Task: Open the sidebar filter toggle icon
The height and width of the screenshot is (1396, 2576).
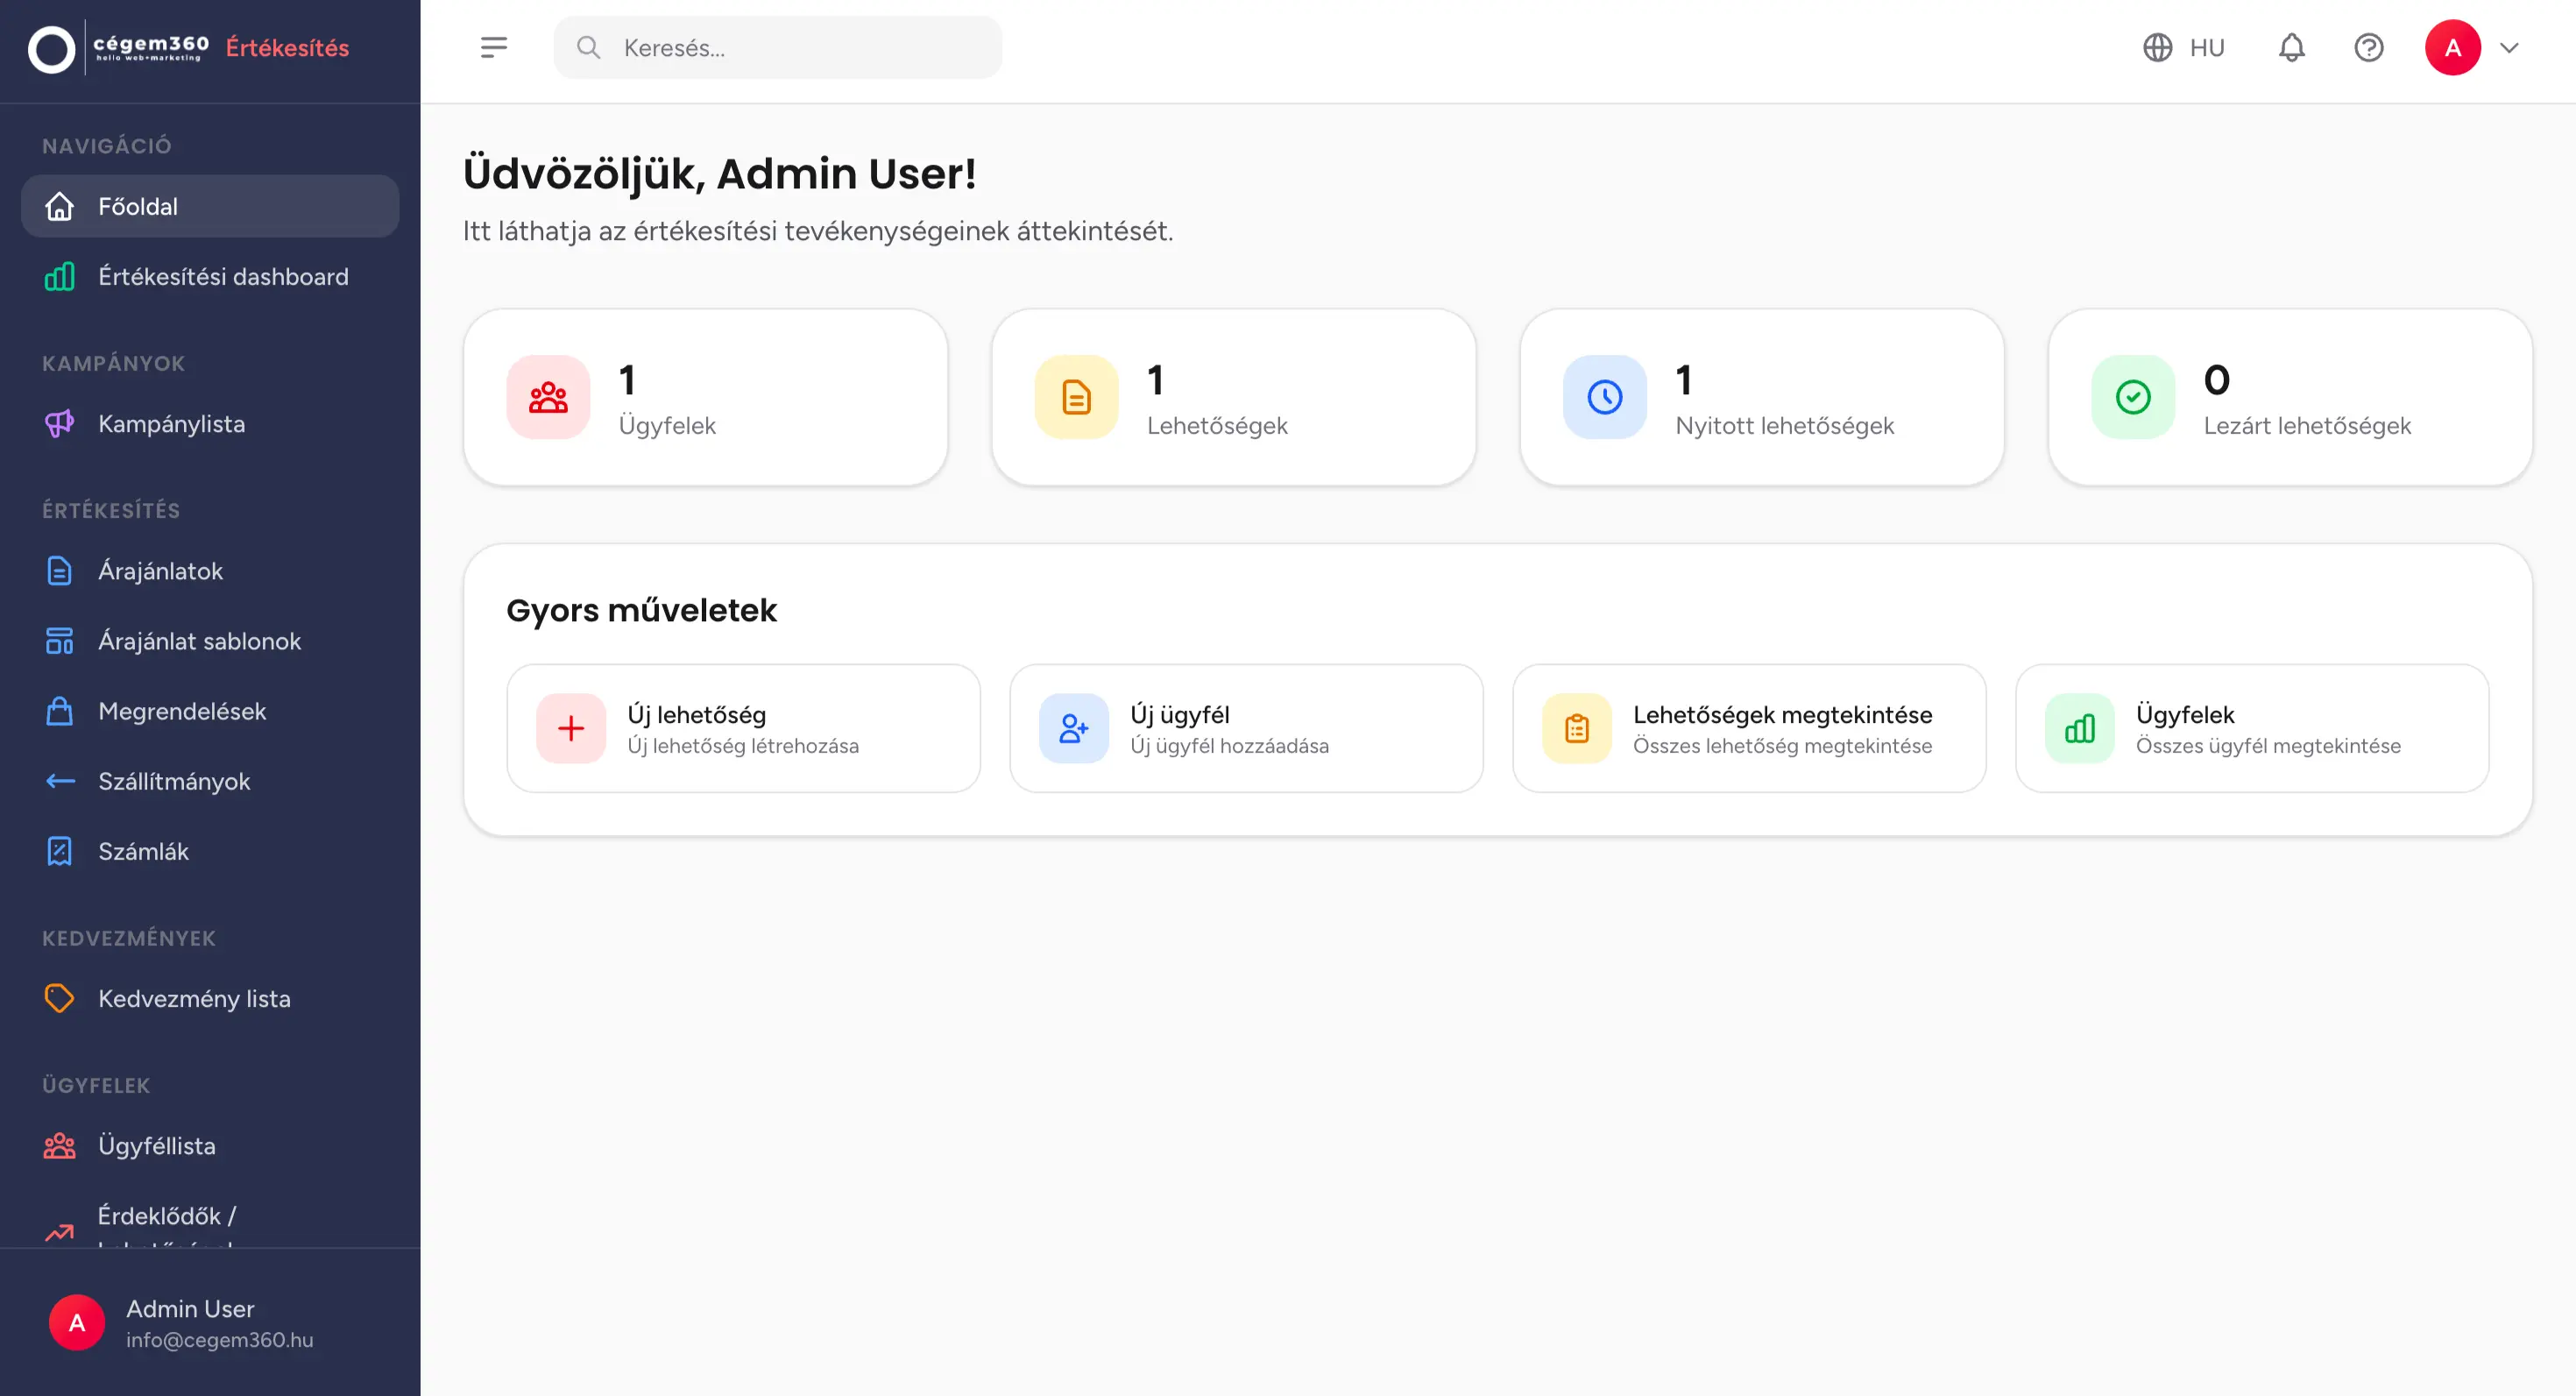Action: coord(494,47)
